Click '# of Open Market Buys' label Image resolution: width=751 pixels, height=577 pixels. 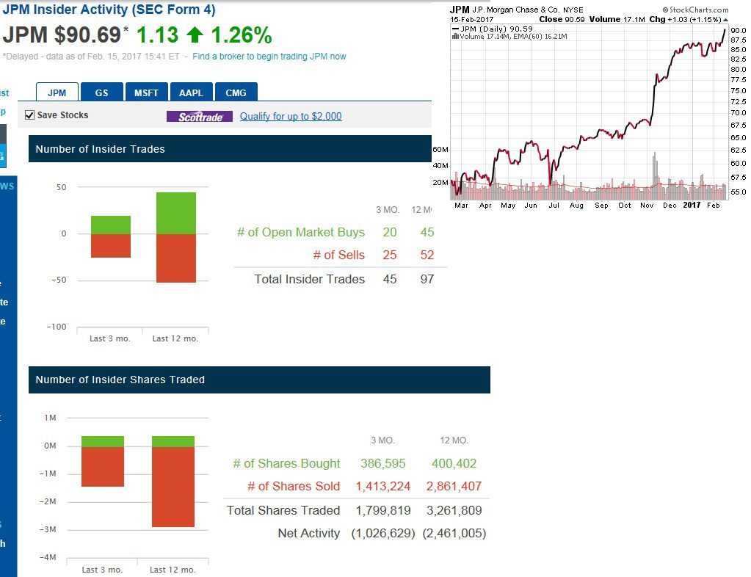point(301,232)
